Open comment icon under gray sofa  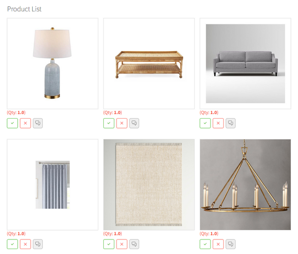[230, 123]
